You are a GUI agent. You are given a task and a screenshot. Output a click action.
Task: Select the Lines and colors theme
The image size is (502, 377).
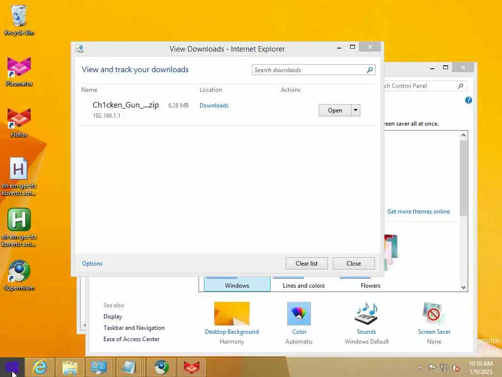coord(303,284)
